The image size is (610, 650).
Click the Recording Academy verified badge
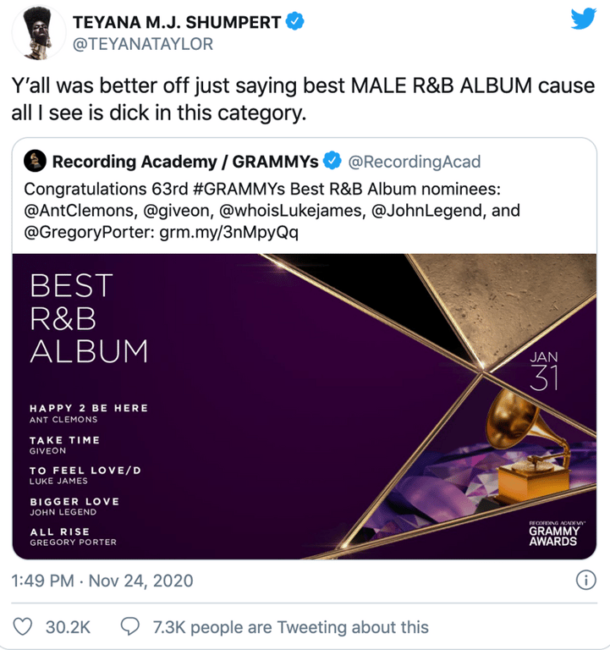pos(334,161)
